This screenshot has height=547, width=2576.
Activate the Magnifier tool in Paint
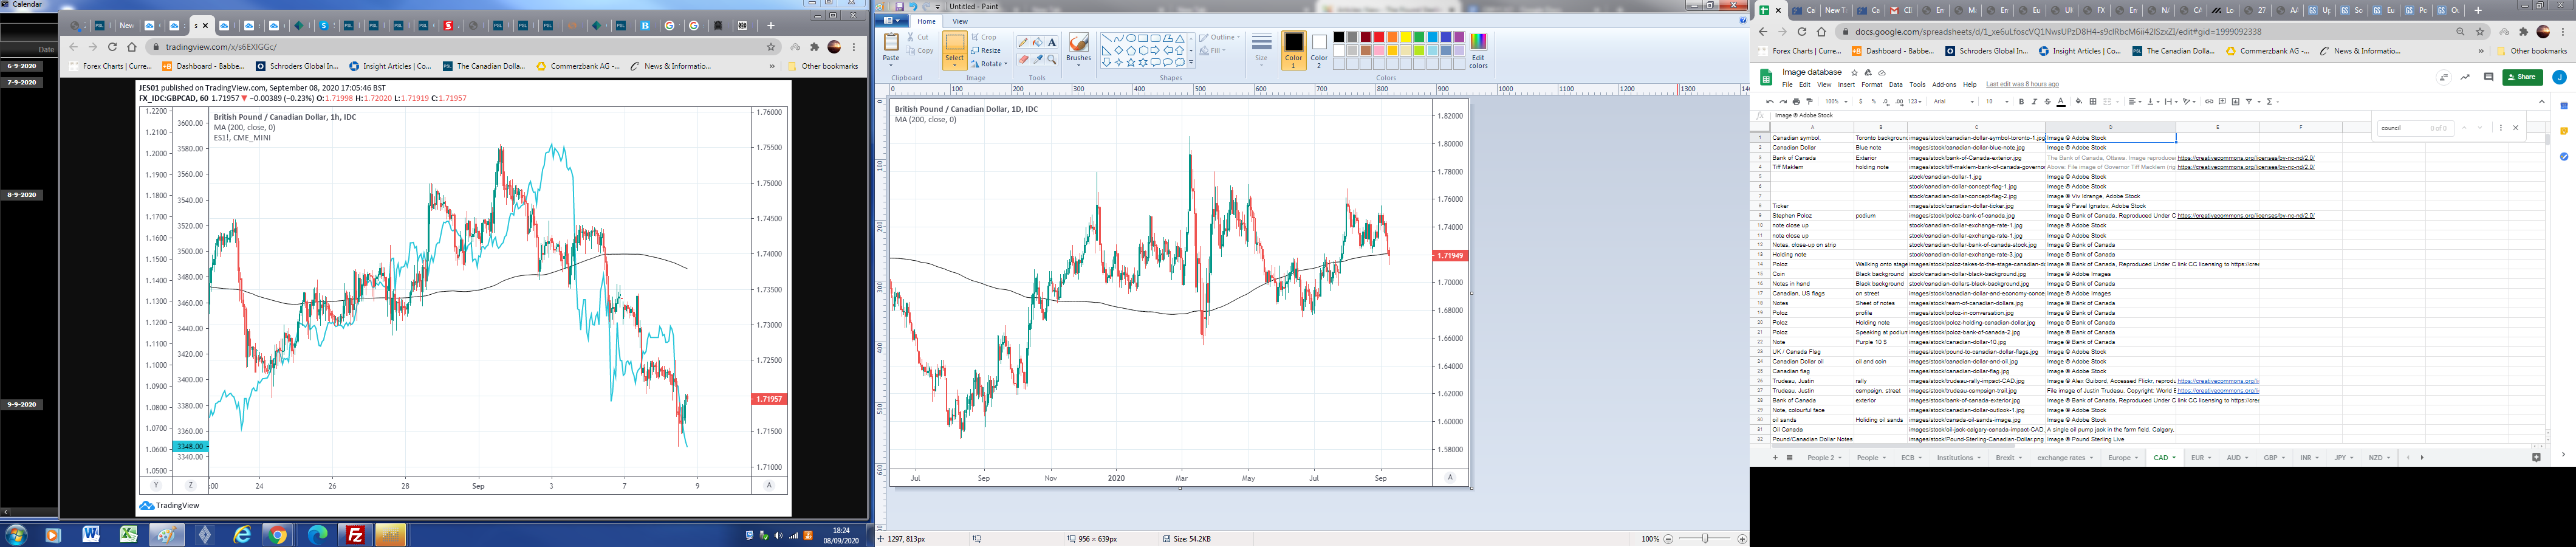[1052, 60]
